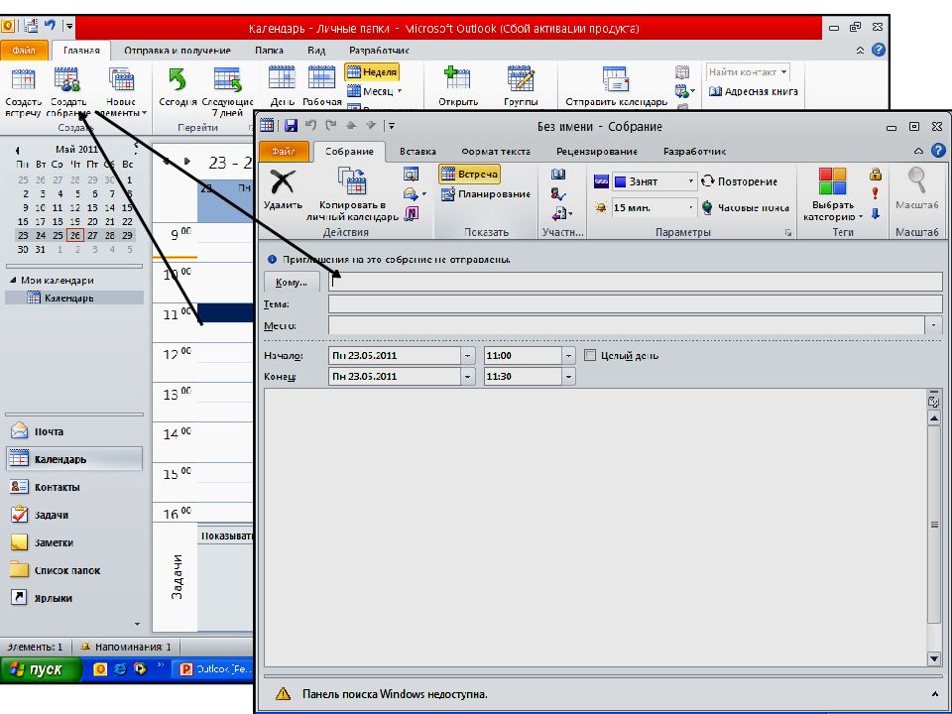The image size is (952, 714).
Task: Open the Вставка tab in meeting window
Action: (417, 151)
